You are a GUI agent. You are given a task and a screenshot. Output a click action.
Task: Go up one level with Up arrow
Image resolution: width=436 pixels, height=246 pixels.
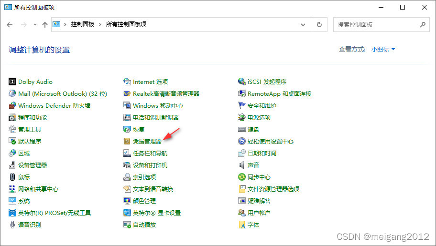click(x=45, y=25)
